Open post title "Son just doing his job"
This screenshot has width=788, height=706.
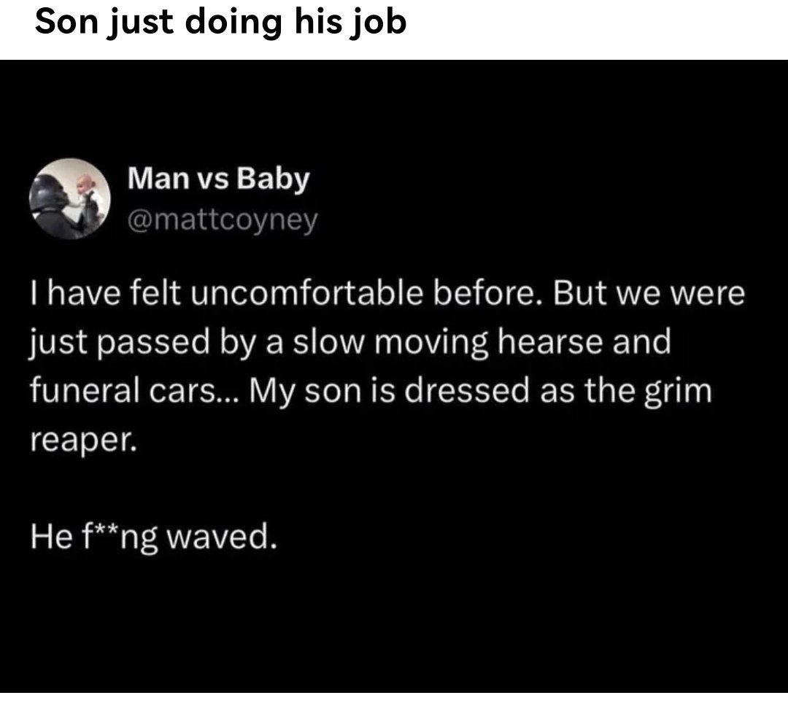tap(221, 23)
